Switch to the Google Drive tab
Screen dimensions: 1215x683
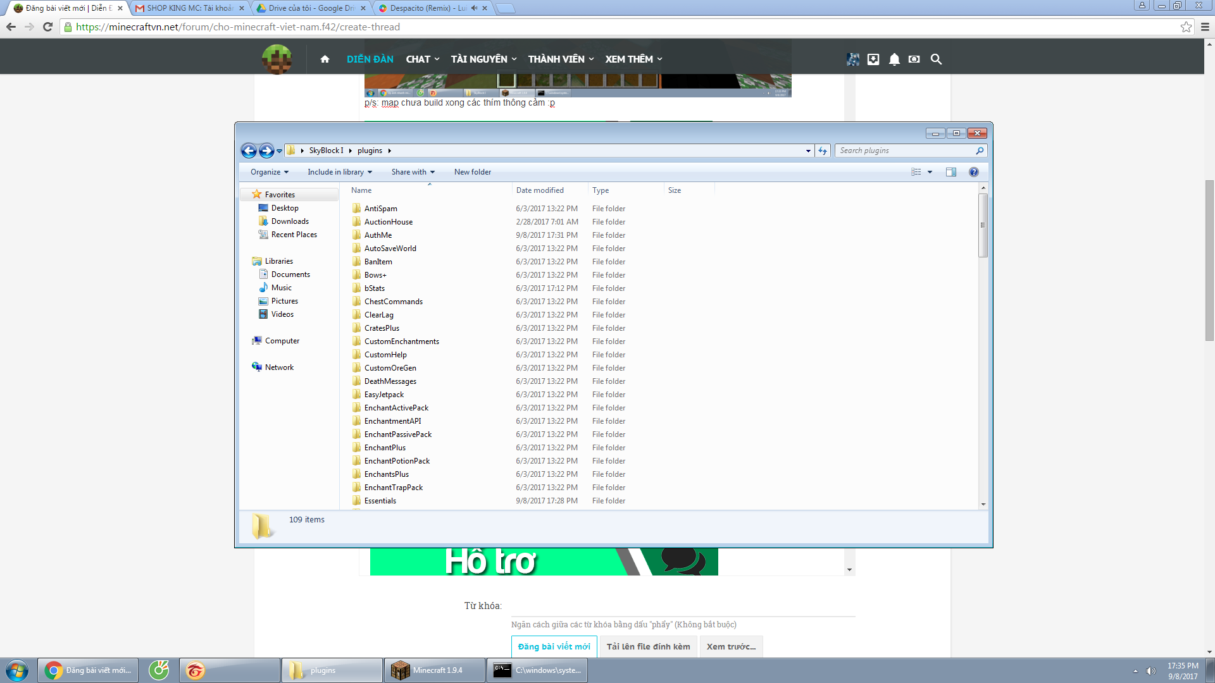pos(310,8)
